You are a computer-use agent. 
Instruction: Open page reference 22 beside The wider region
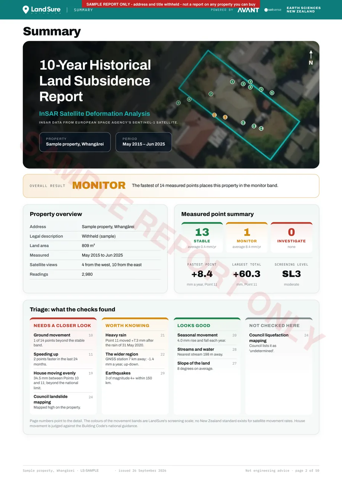point(162,354)
